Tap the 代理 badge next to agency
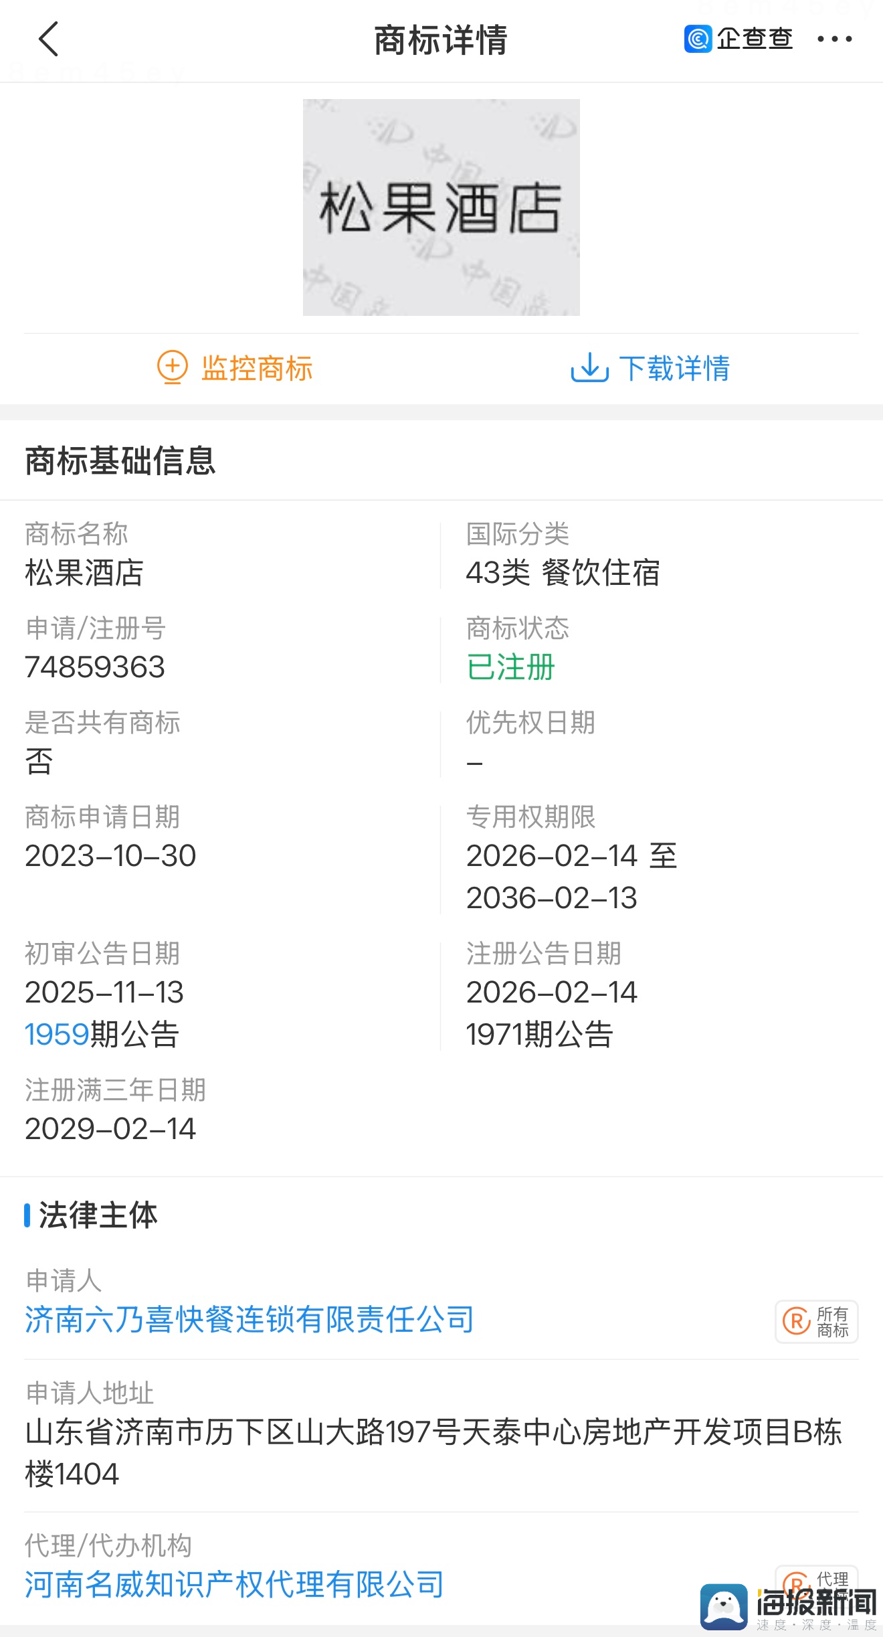The height and width of the screenshot is (1637, 883). point(831,1579)
